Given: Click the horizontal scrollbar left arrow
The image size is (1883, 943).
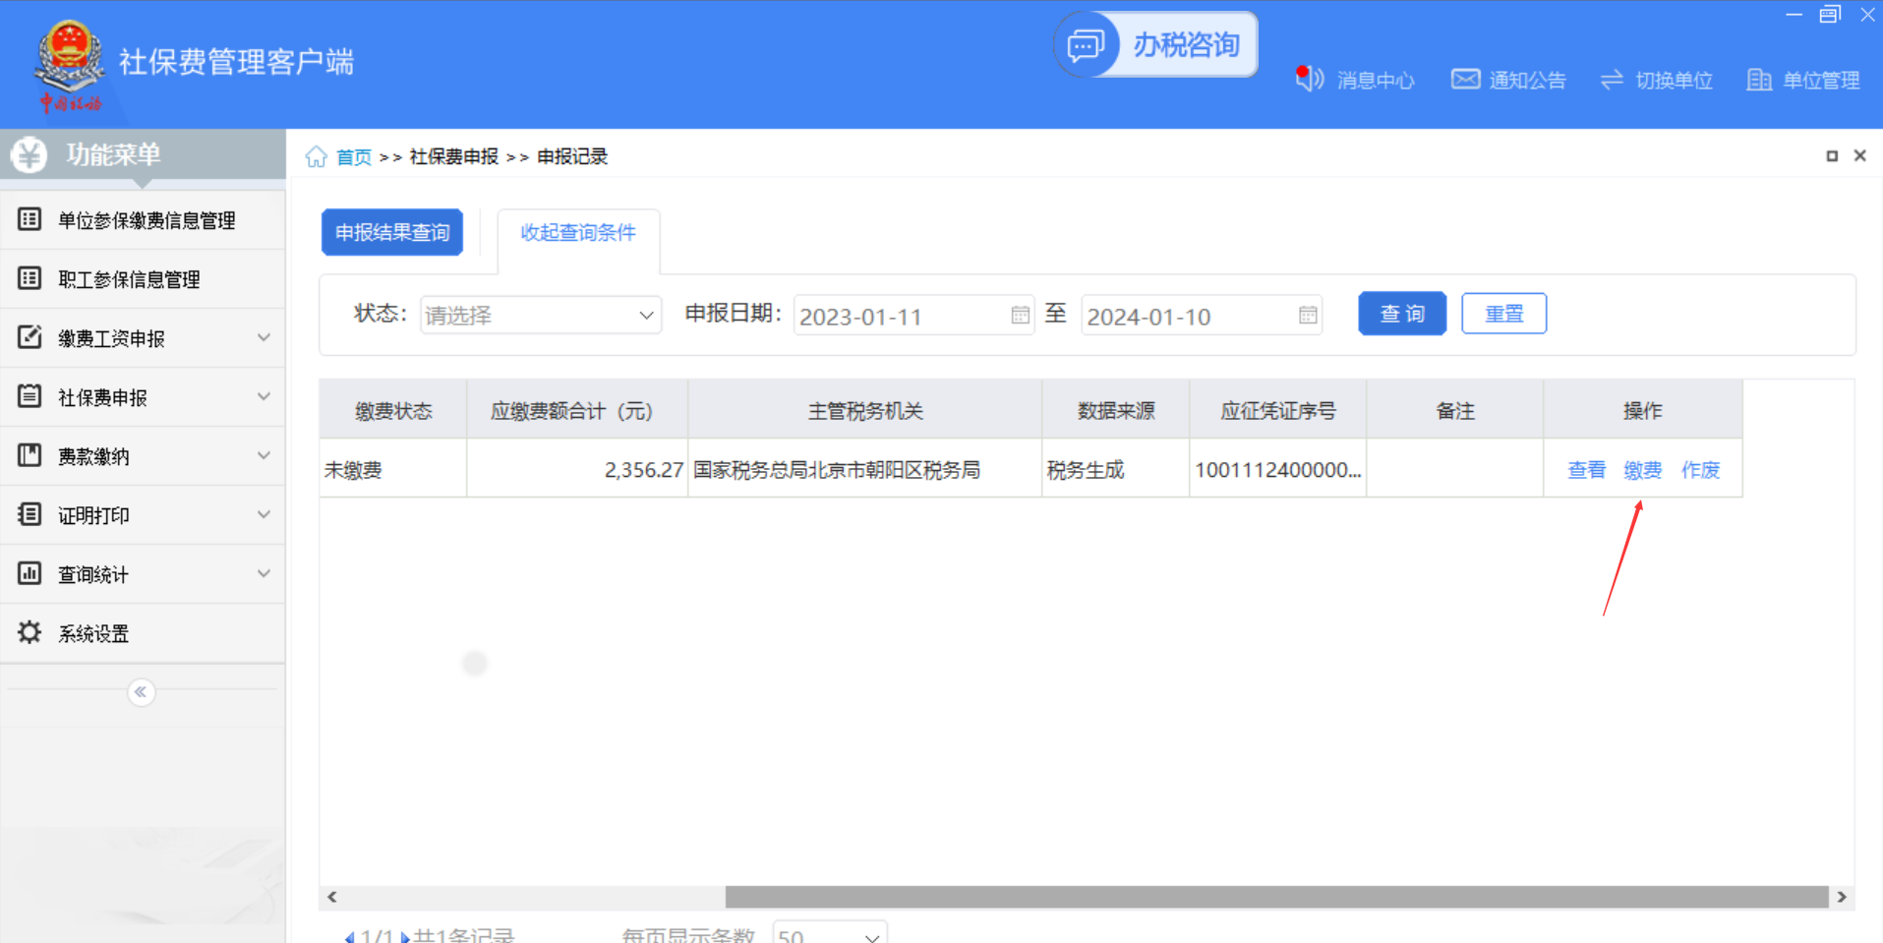Looking at the screenshot, I should tap(332, 897).
